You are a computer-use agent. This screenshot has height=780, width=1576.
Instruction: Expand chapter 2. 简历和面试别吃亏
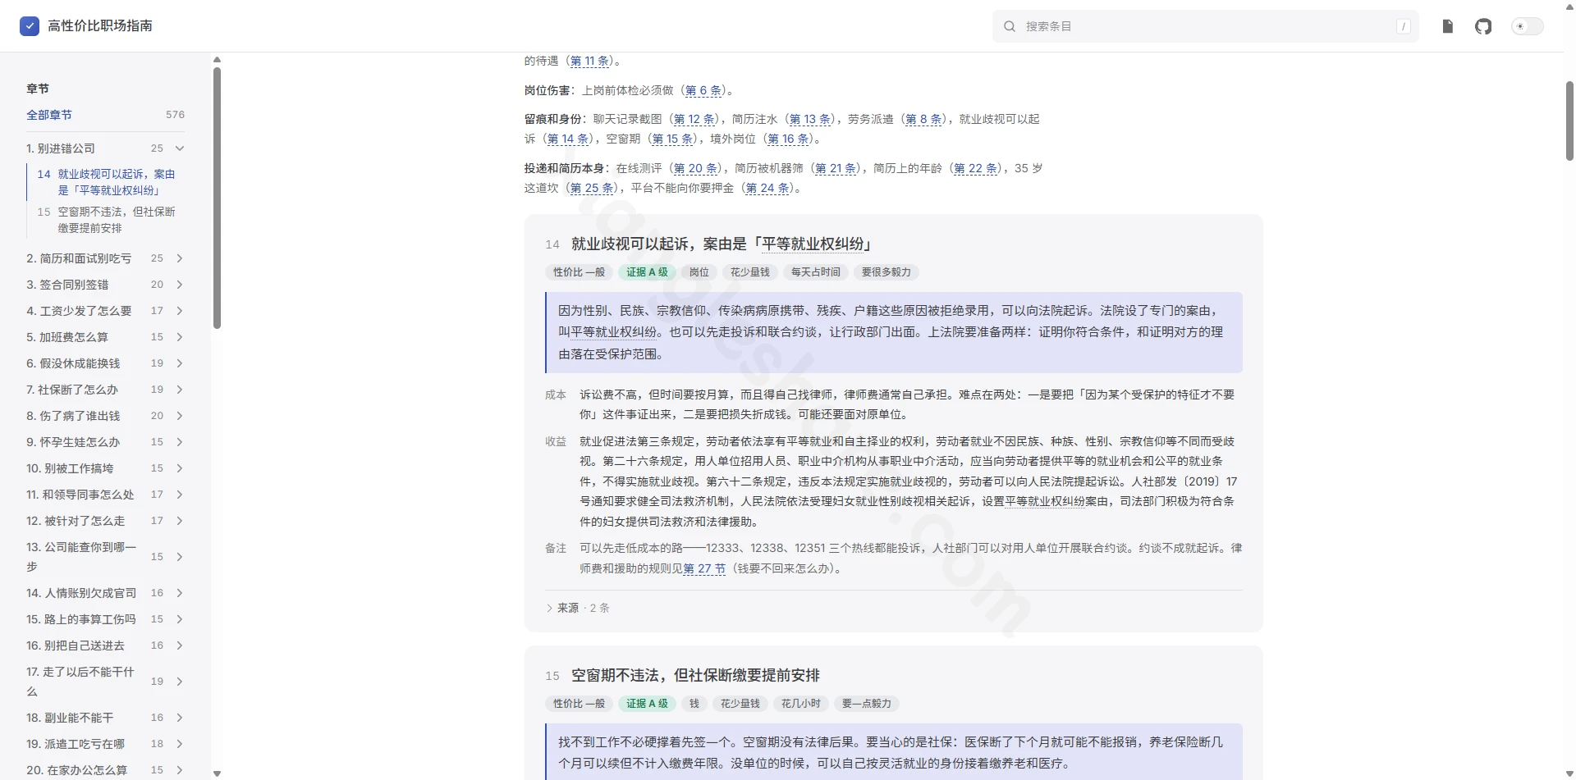[180, 258]
